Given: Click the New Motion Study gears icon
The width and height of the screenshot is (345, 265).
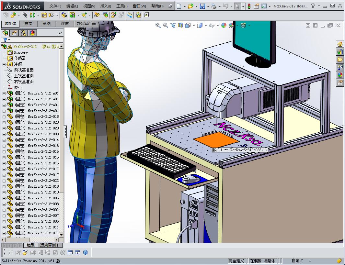Looking at the screenshot, I should click(x=97, y=15).
